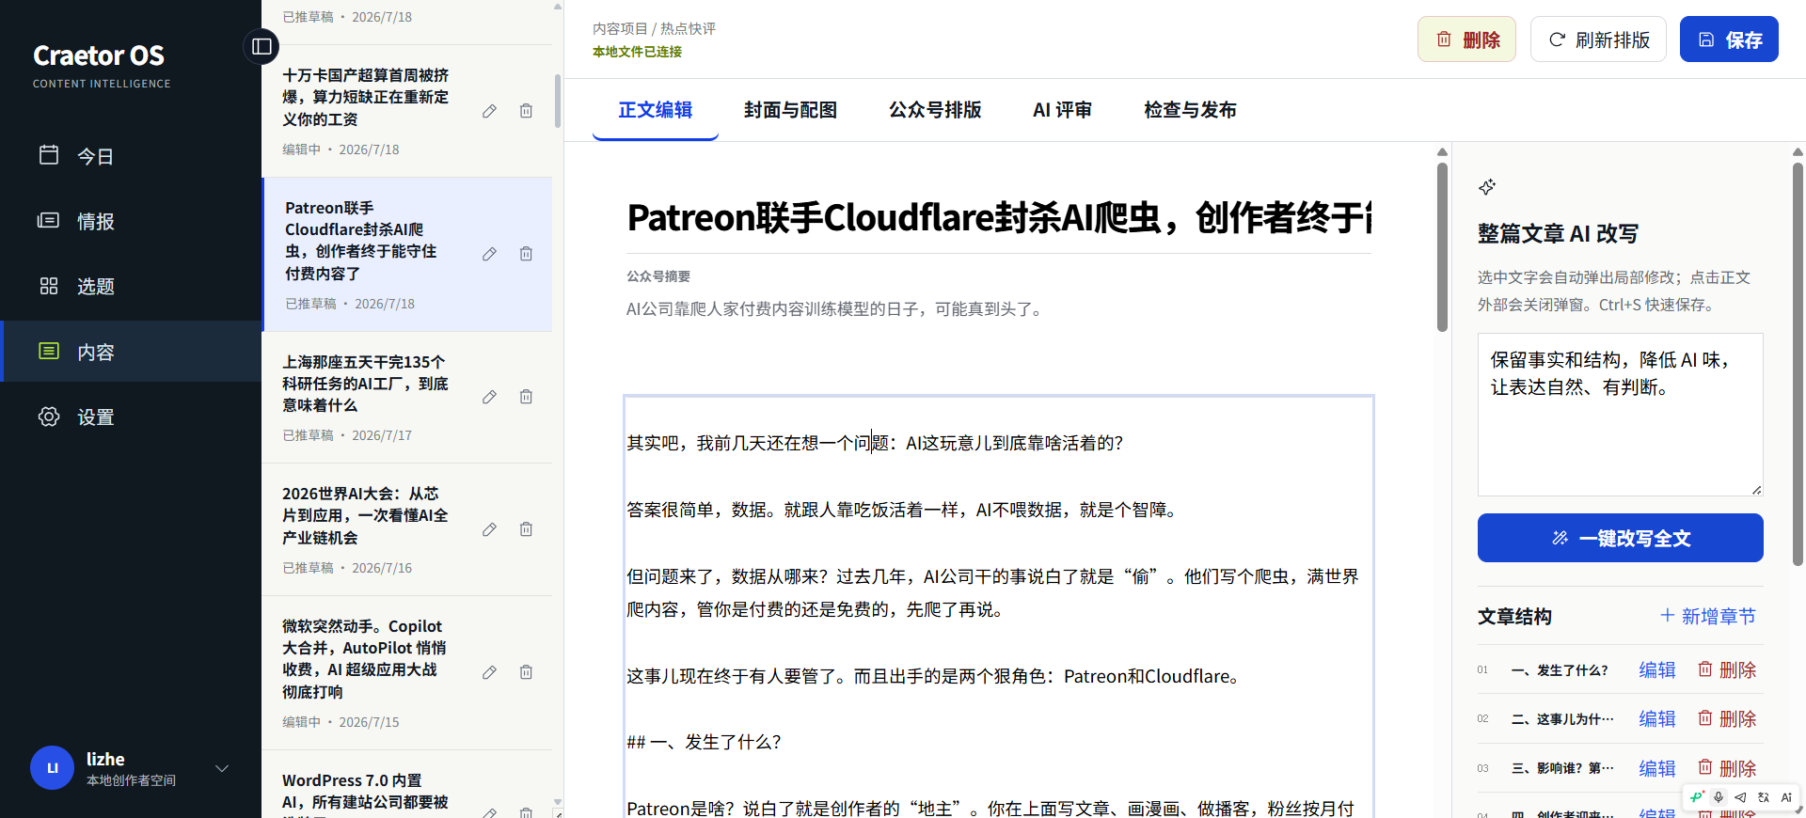Select 内容 in the sidebar
This screenshot has height=818, width=1806.
click(131, 352)
